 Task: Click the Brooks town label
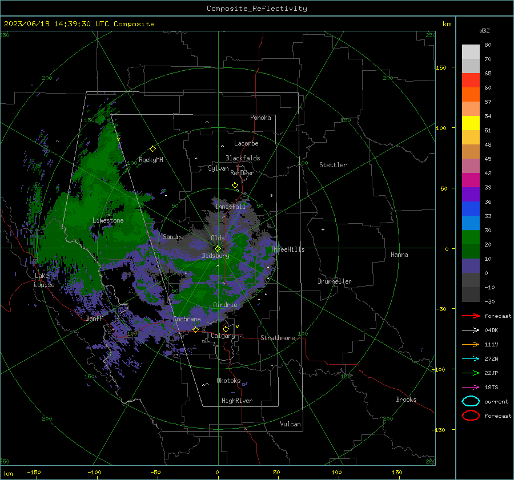[x=406, y=400]
